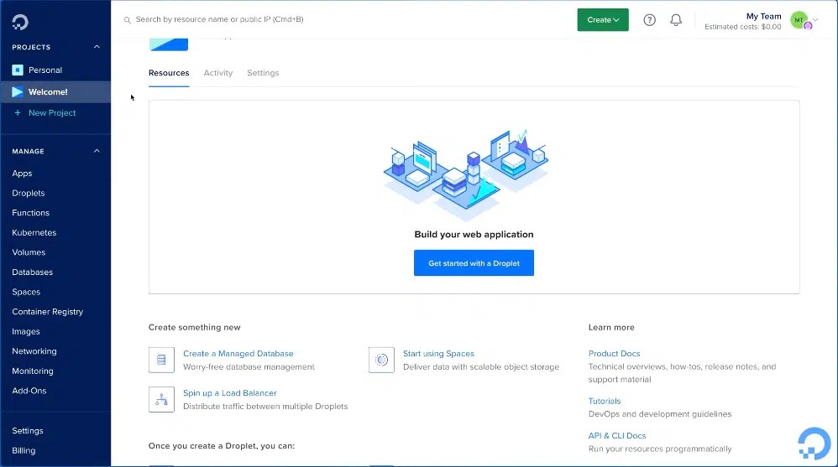Click the search magnifier icon
This screenshot has height=467, width=838.
127,20
